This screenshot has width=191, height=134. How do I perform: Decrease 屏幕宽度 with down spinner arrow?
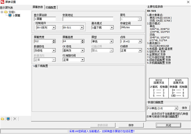(54, 42)
